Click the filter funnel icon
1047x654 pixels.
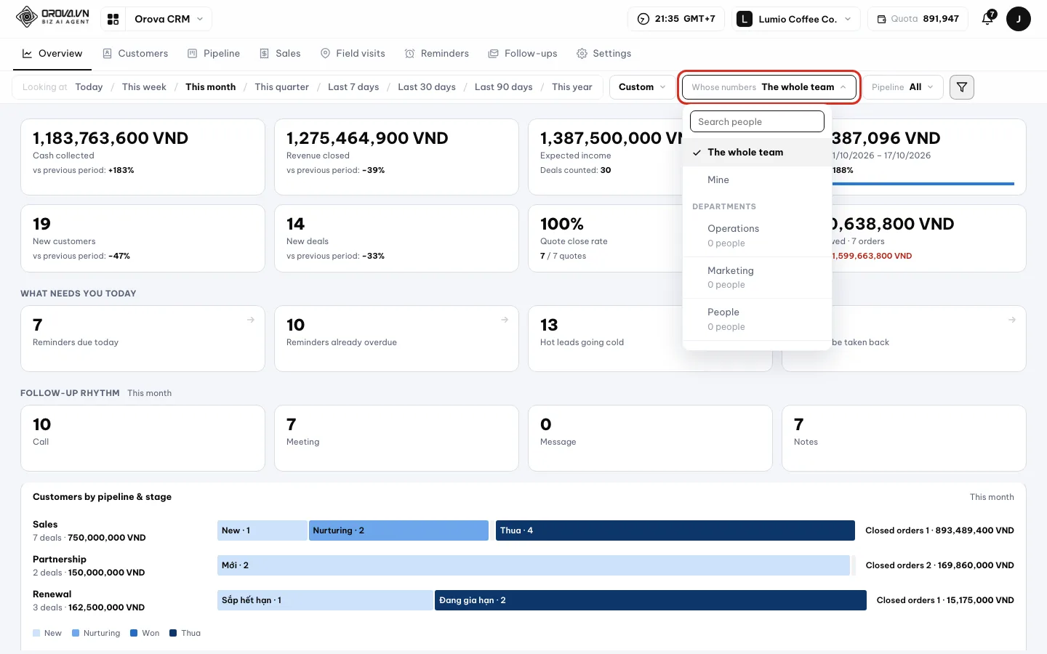(961, 87)
